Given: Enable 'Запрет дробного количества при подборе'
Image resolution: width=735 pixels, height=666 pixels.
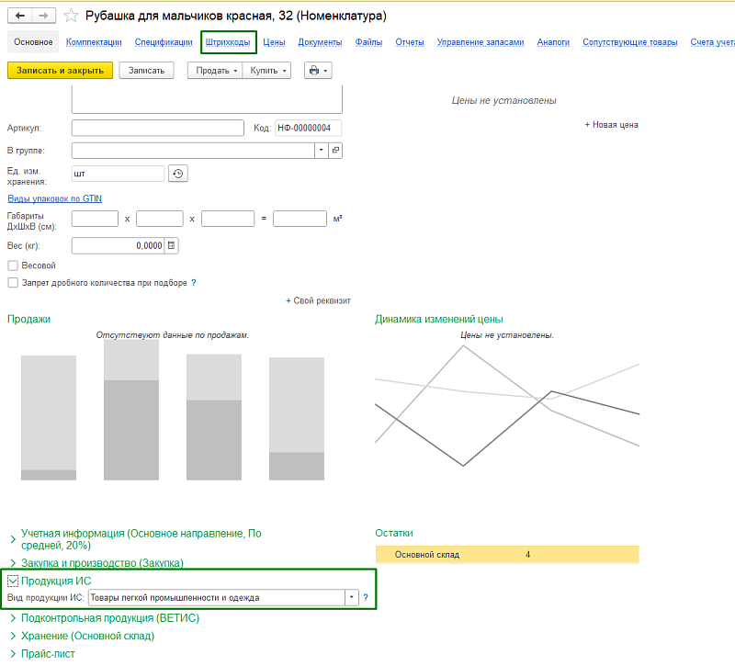Looking at the screenshot, I should tap(13, 283).
